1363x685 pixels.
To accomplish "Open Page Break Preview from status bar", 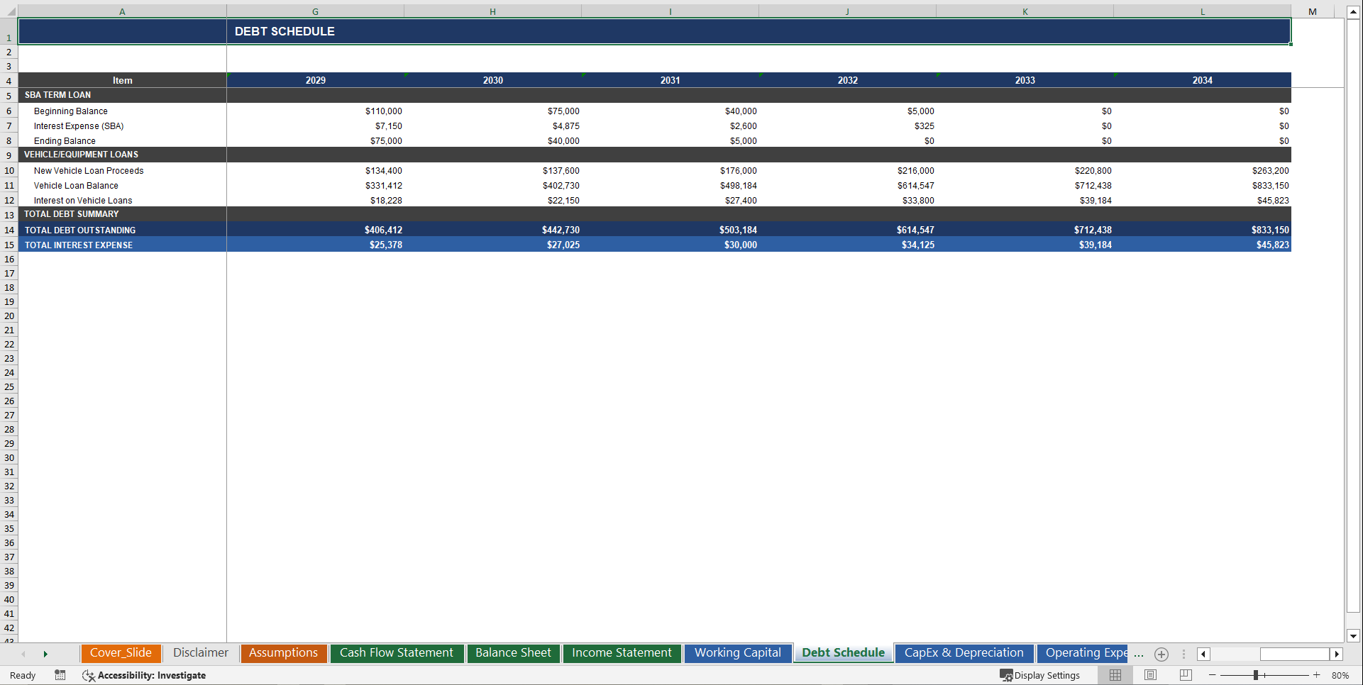I will pyautogui.click(x=1185, y=675).
